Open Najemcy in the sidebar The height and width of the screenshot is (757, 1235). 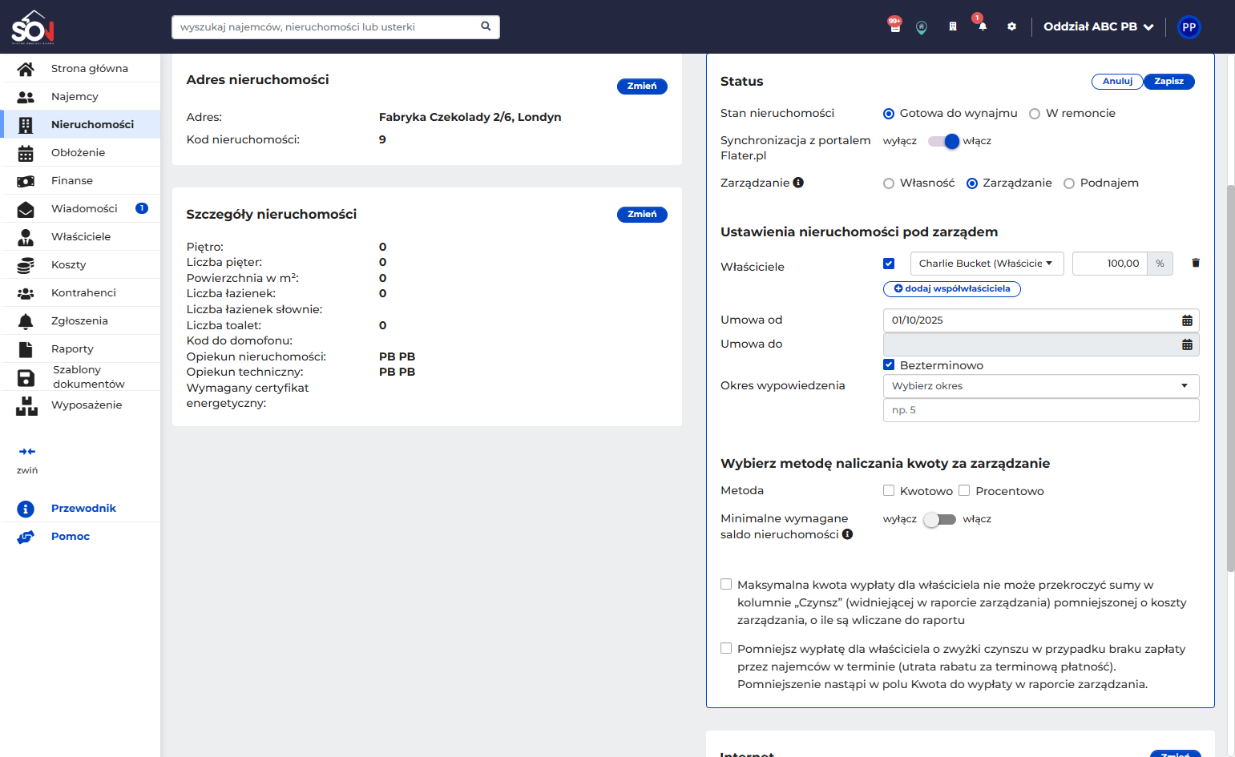tap(80, 96)
